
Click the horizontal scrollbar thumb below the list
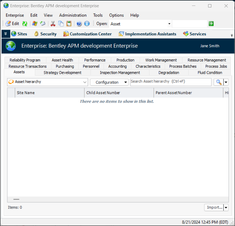coord(16,199)
